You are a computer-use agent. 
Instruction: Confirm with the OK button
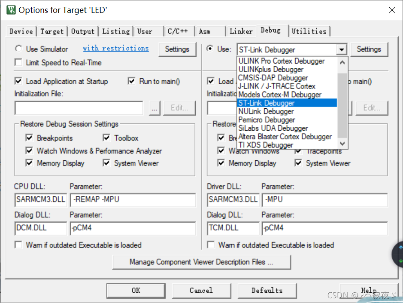pos(136,291)
